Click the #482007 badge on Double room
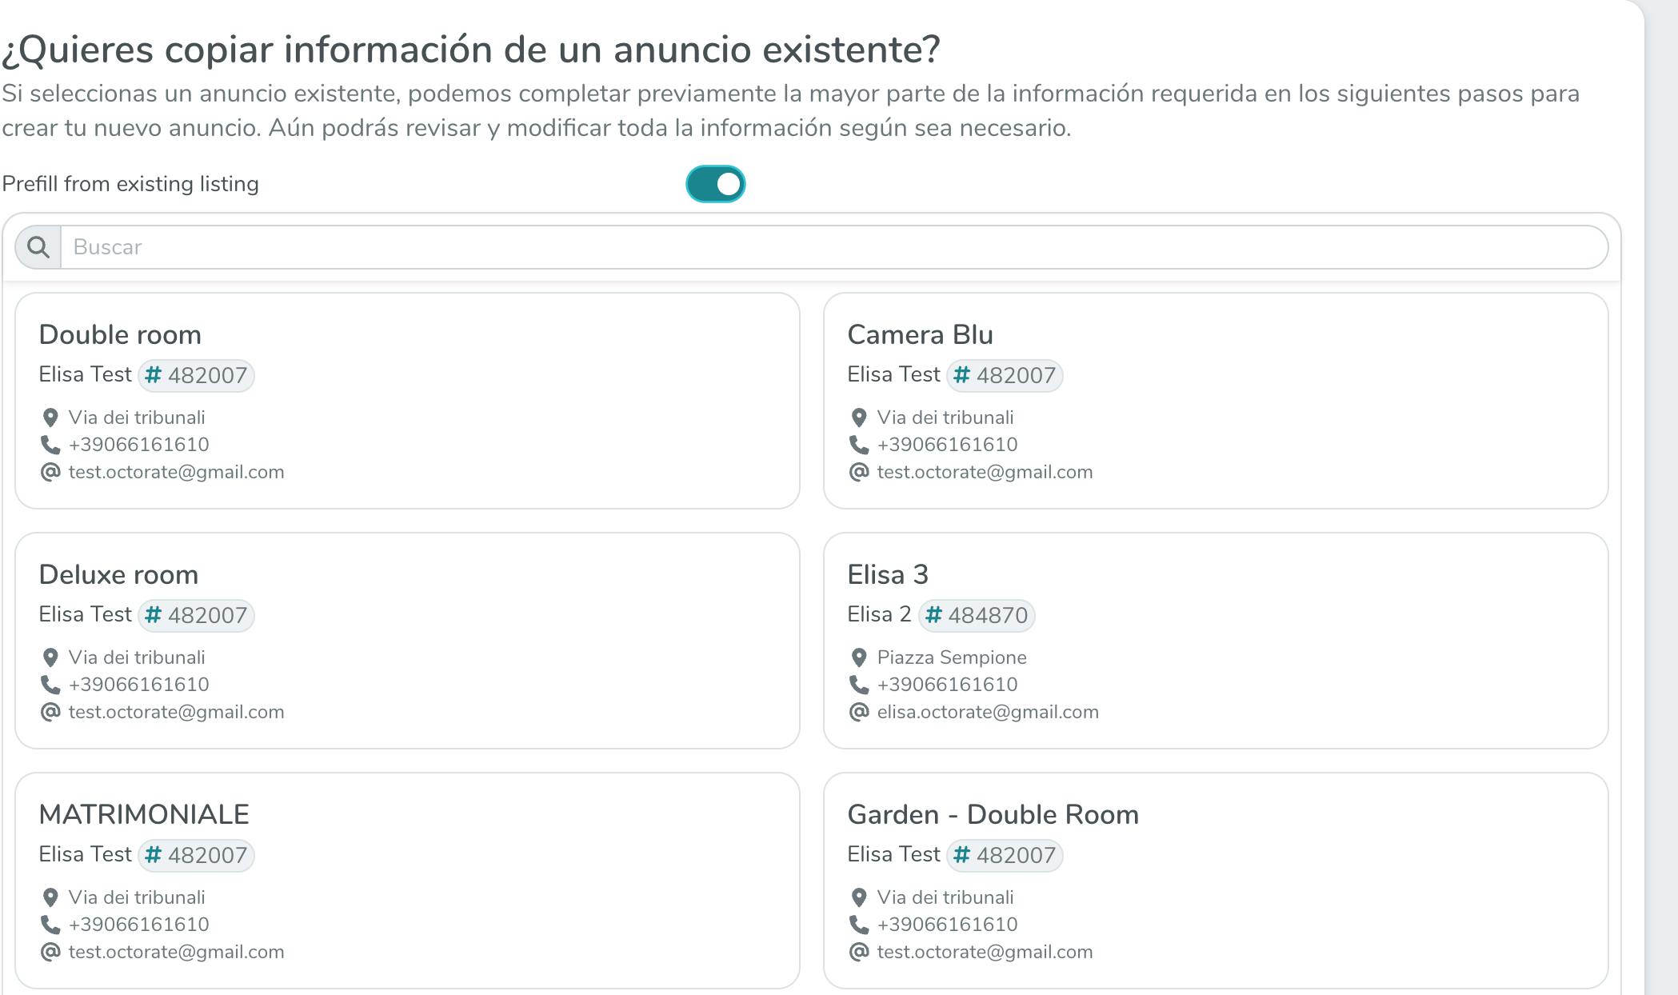Image resolution: width=1678 pixels, height=995 pixels. tap(197, 375)
